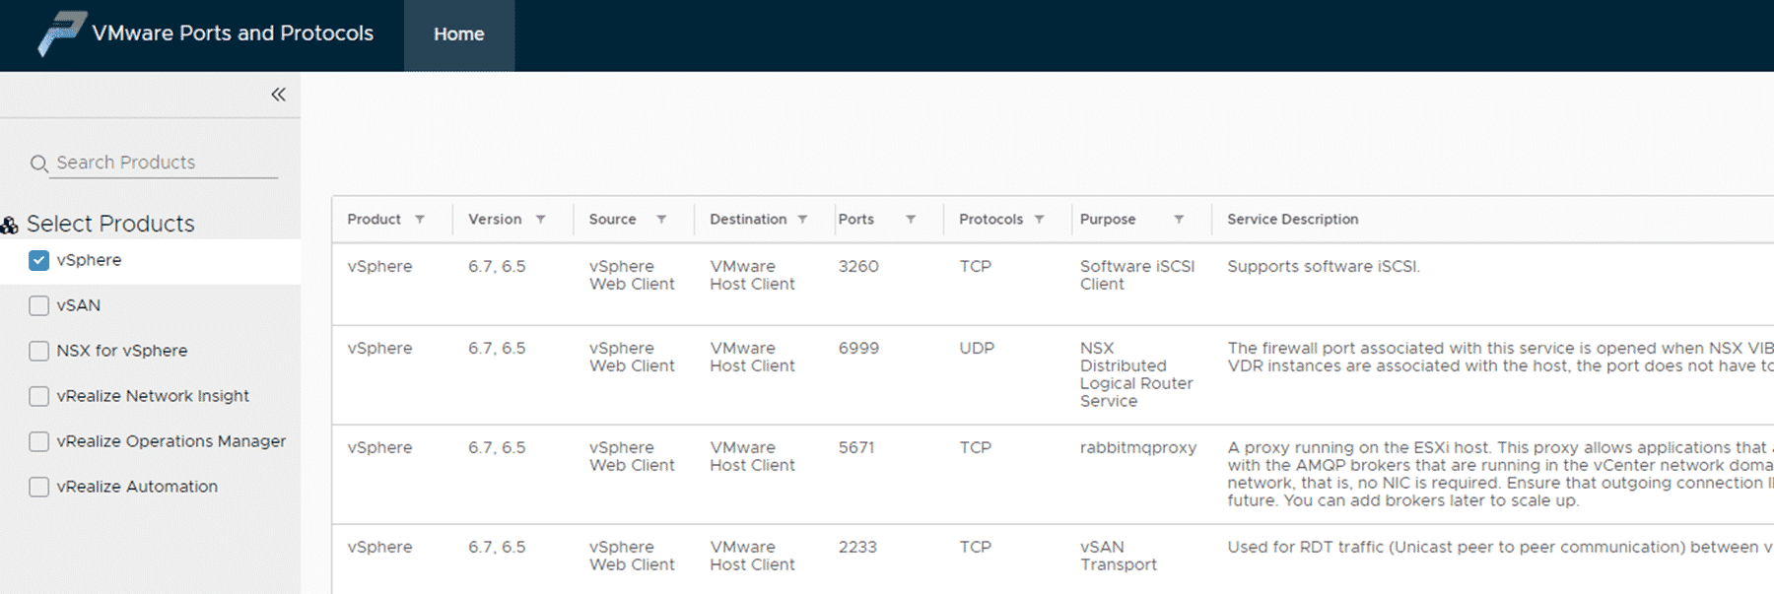Click the TCP cell in the 3260 row
Viewport: 1774px width, 594px height.
pos(976,267)
